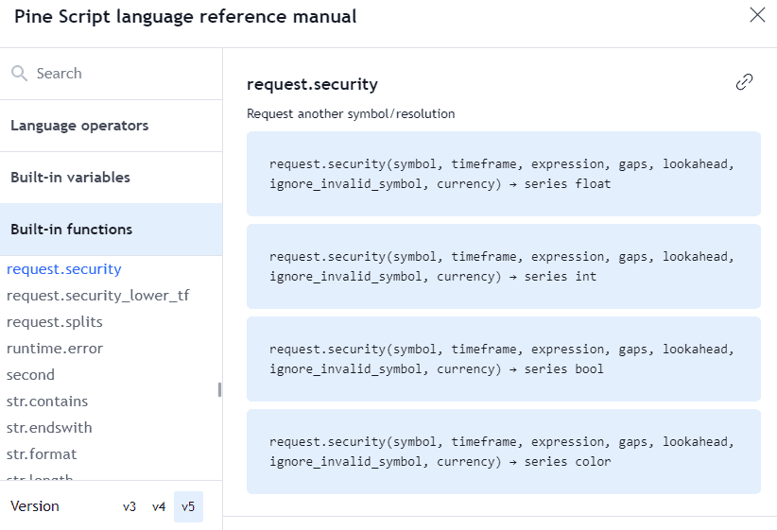Click the 'series color' signature block
Viewport: 777px width, 530px height.
(x=504, y=452)
